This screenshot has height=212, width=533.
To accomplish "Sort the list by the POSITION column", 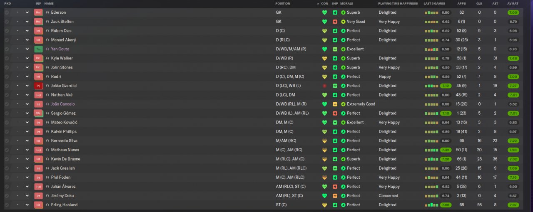I will [283, 3].
